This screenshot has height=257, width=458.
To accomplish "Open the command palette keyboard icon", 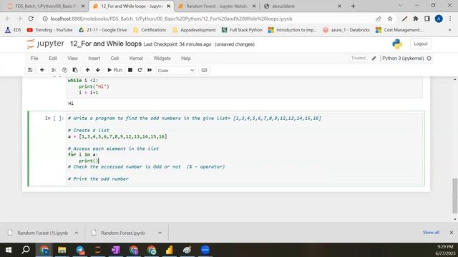I will [204, 70].
